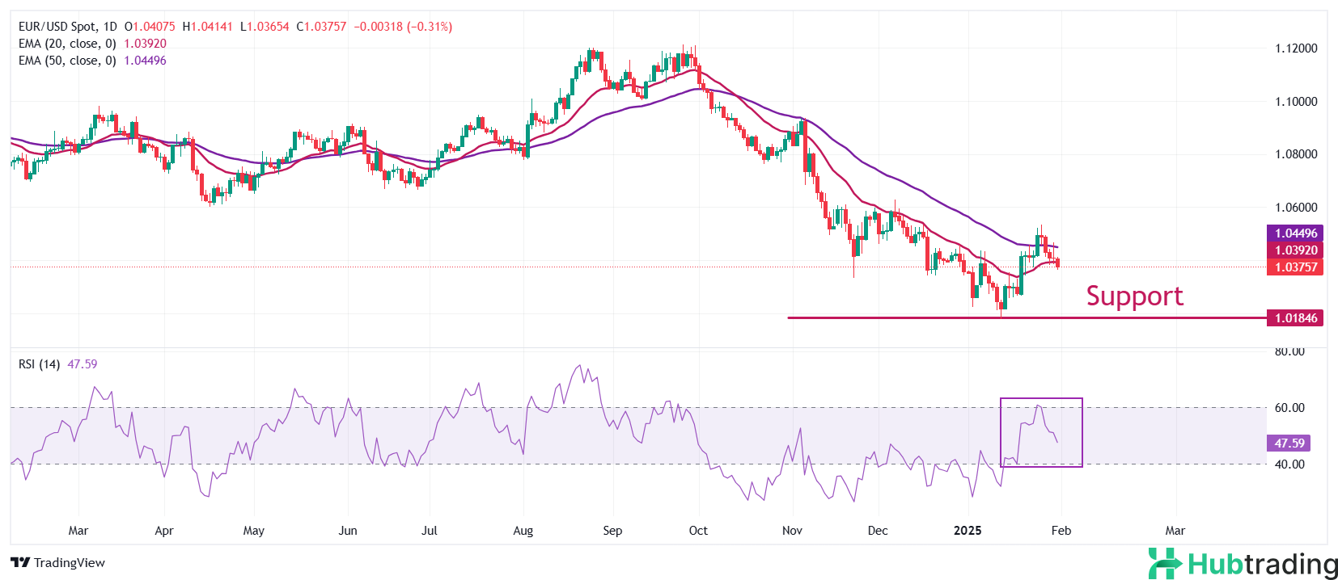
Task: Select the RSI (14) indicator legend
Action: tap(39, 364)
